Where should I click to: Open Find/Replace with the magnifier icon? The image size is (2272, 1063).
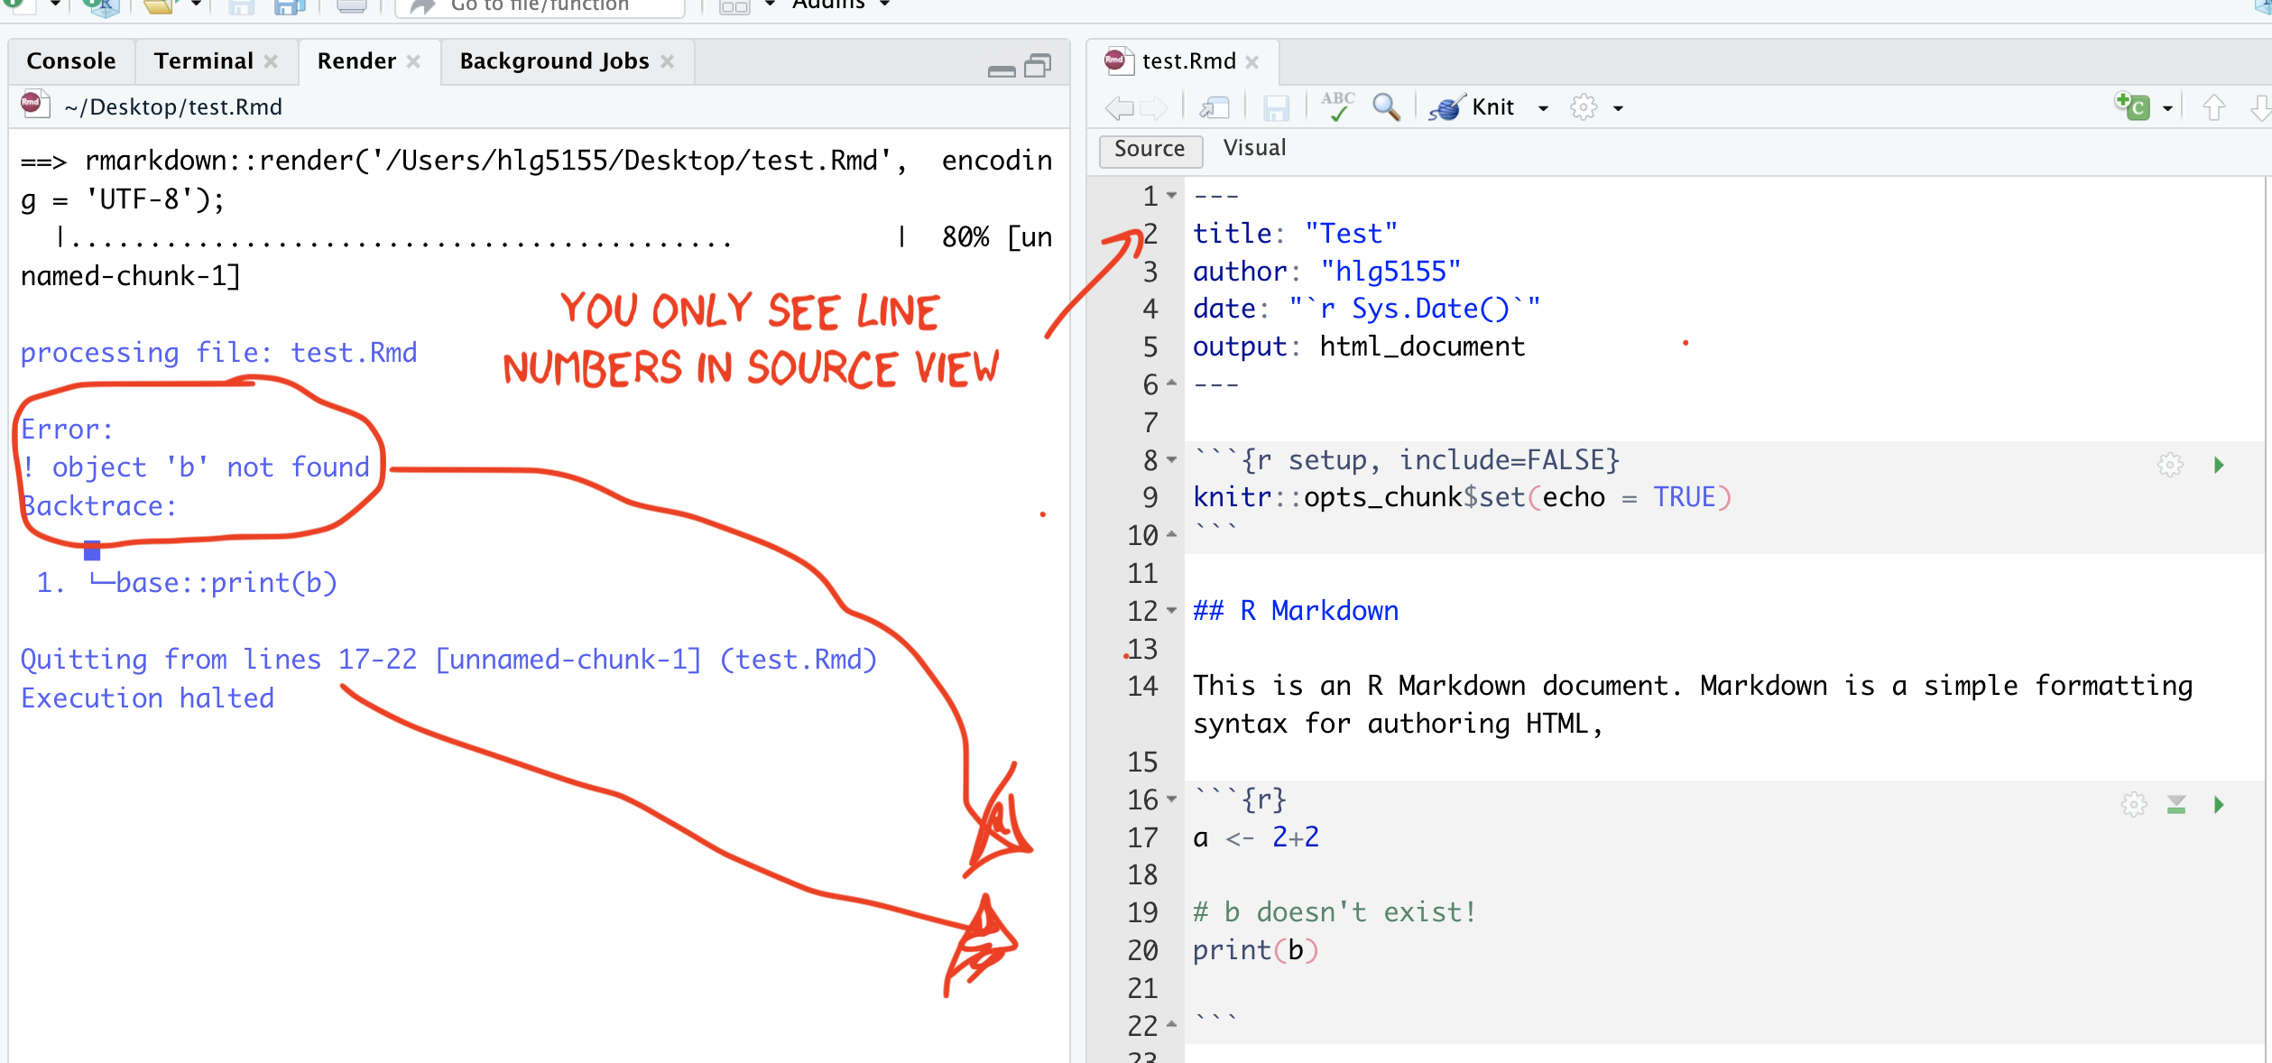[x=1386, y=106]
